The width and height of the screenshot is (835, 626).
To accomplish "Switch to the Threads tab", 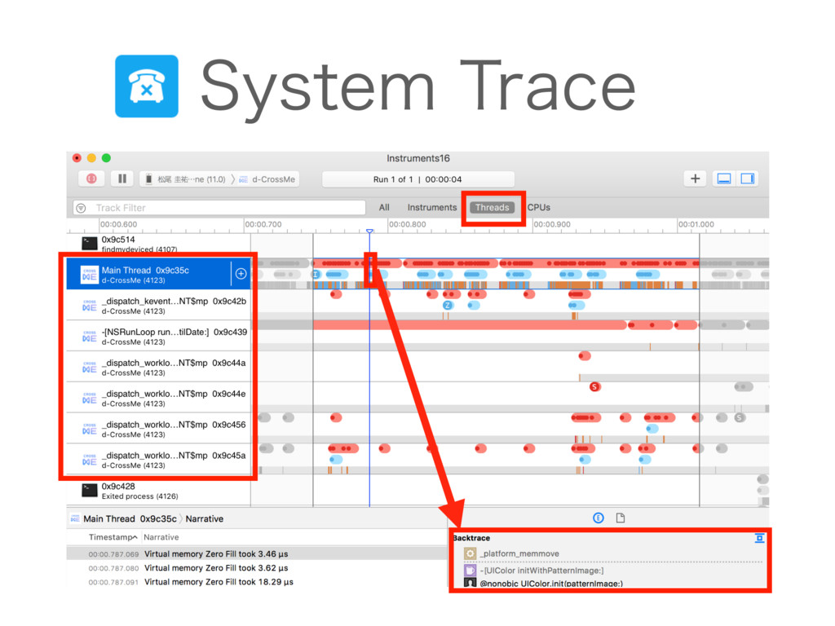I will [x=492, y=208].
